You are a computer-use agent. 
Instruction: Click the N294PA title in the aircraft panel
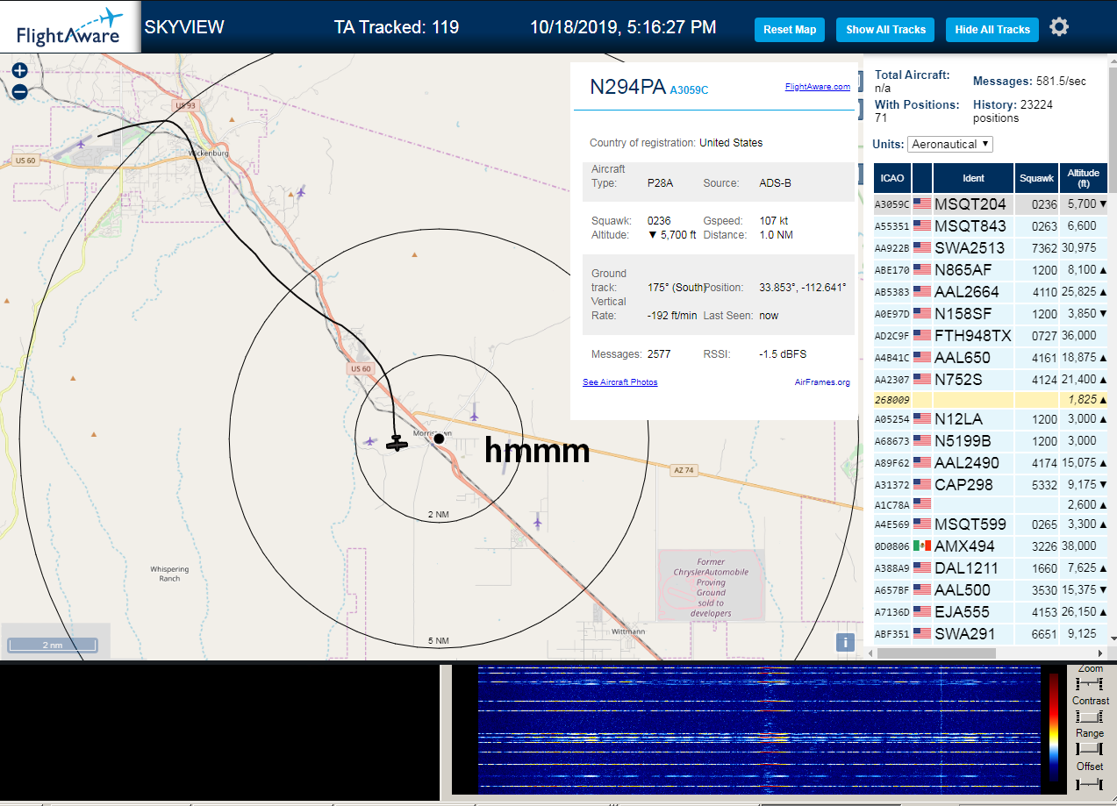click(627, 87)
